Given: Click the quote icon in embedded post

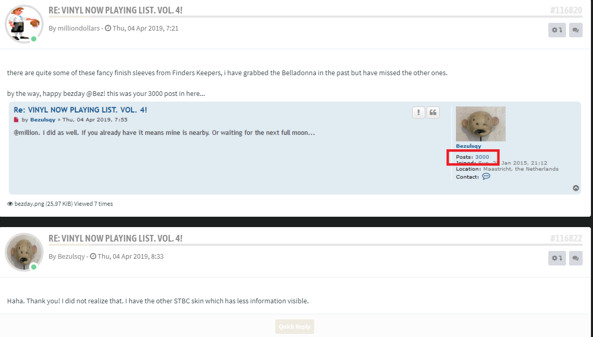Looking at the screenshot, I should tap(433, 113).
